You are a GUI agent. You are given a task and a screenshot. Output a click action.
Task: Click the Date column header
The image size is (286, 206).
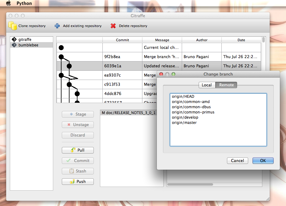click(x=241, y=40)
